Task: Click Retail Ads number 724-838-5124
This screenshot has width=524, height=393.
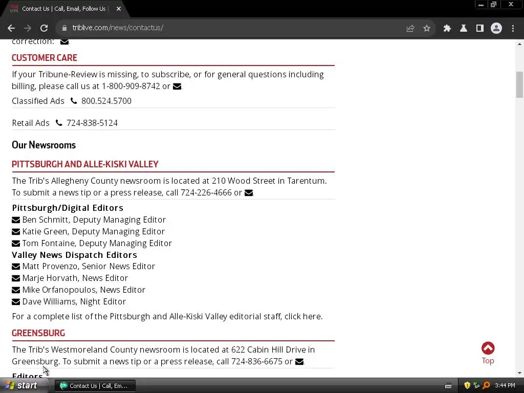Action: (x=92, y=123)
